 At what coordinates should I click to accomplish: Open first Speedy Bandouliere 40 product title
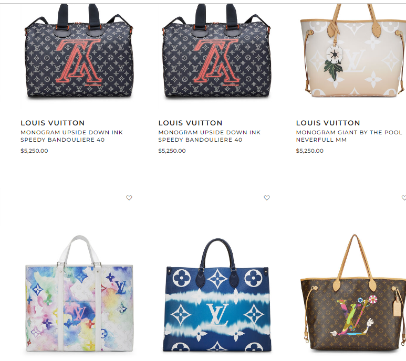72,136
